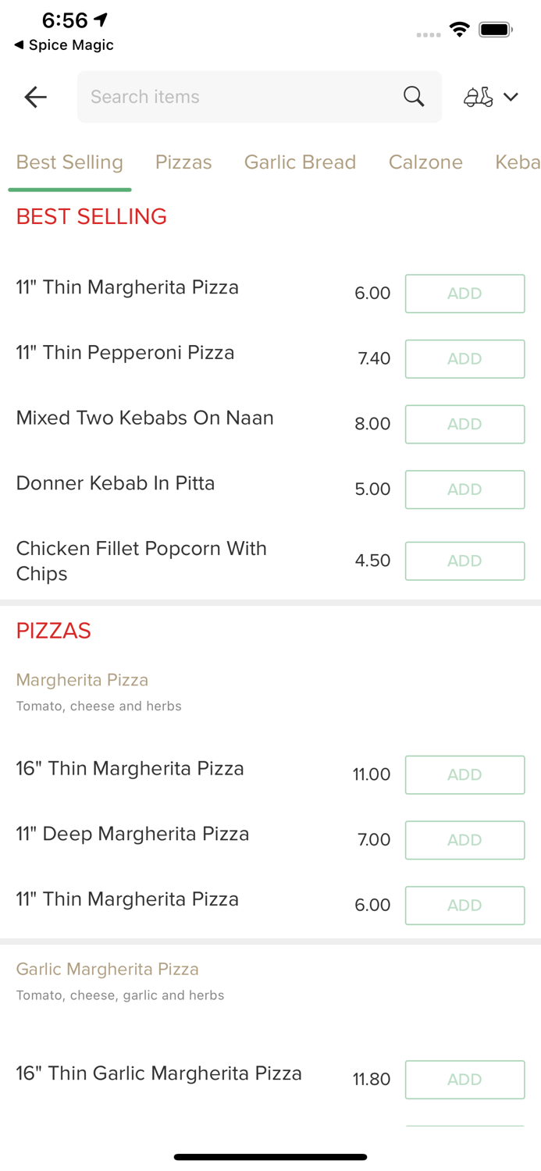541x1171 pixels.
Task: Open the Calzone section
Action: point(425,162)
